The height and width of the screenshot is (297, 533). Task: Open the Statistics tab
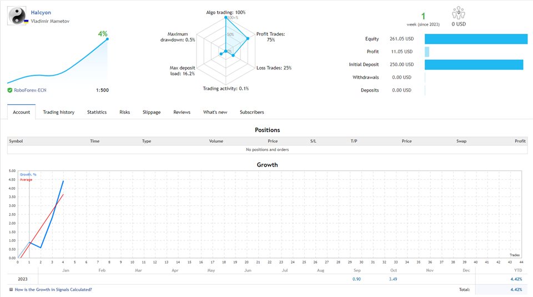pyautogui.click(x=97, y=112)
